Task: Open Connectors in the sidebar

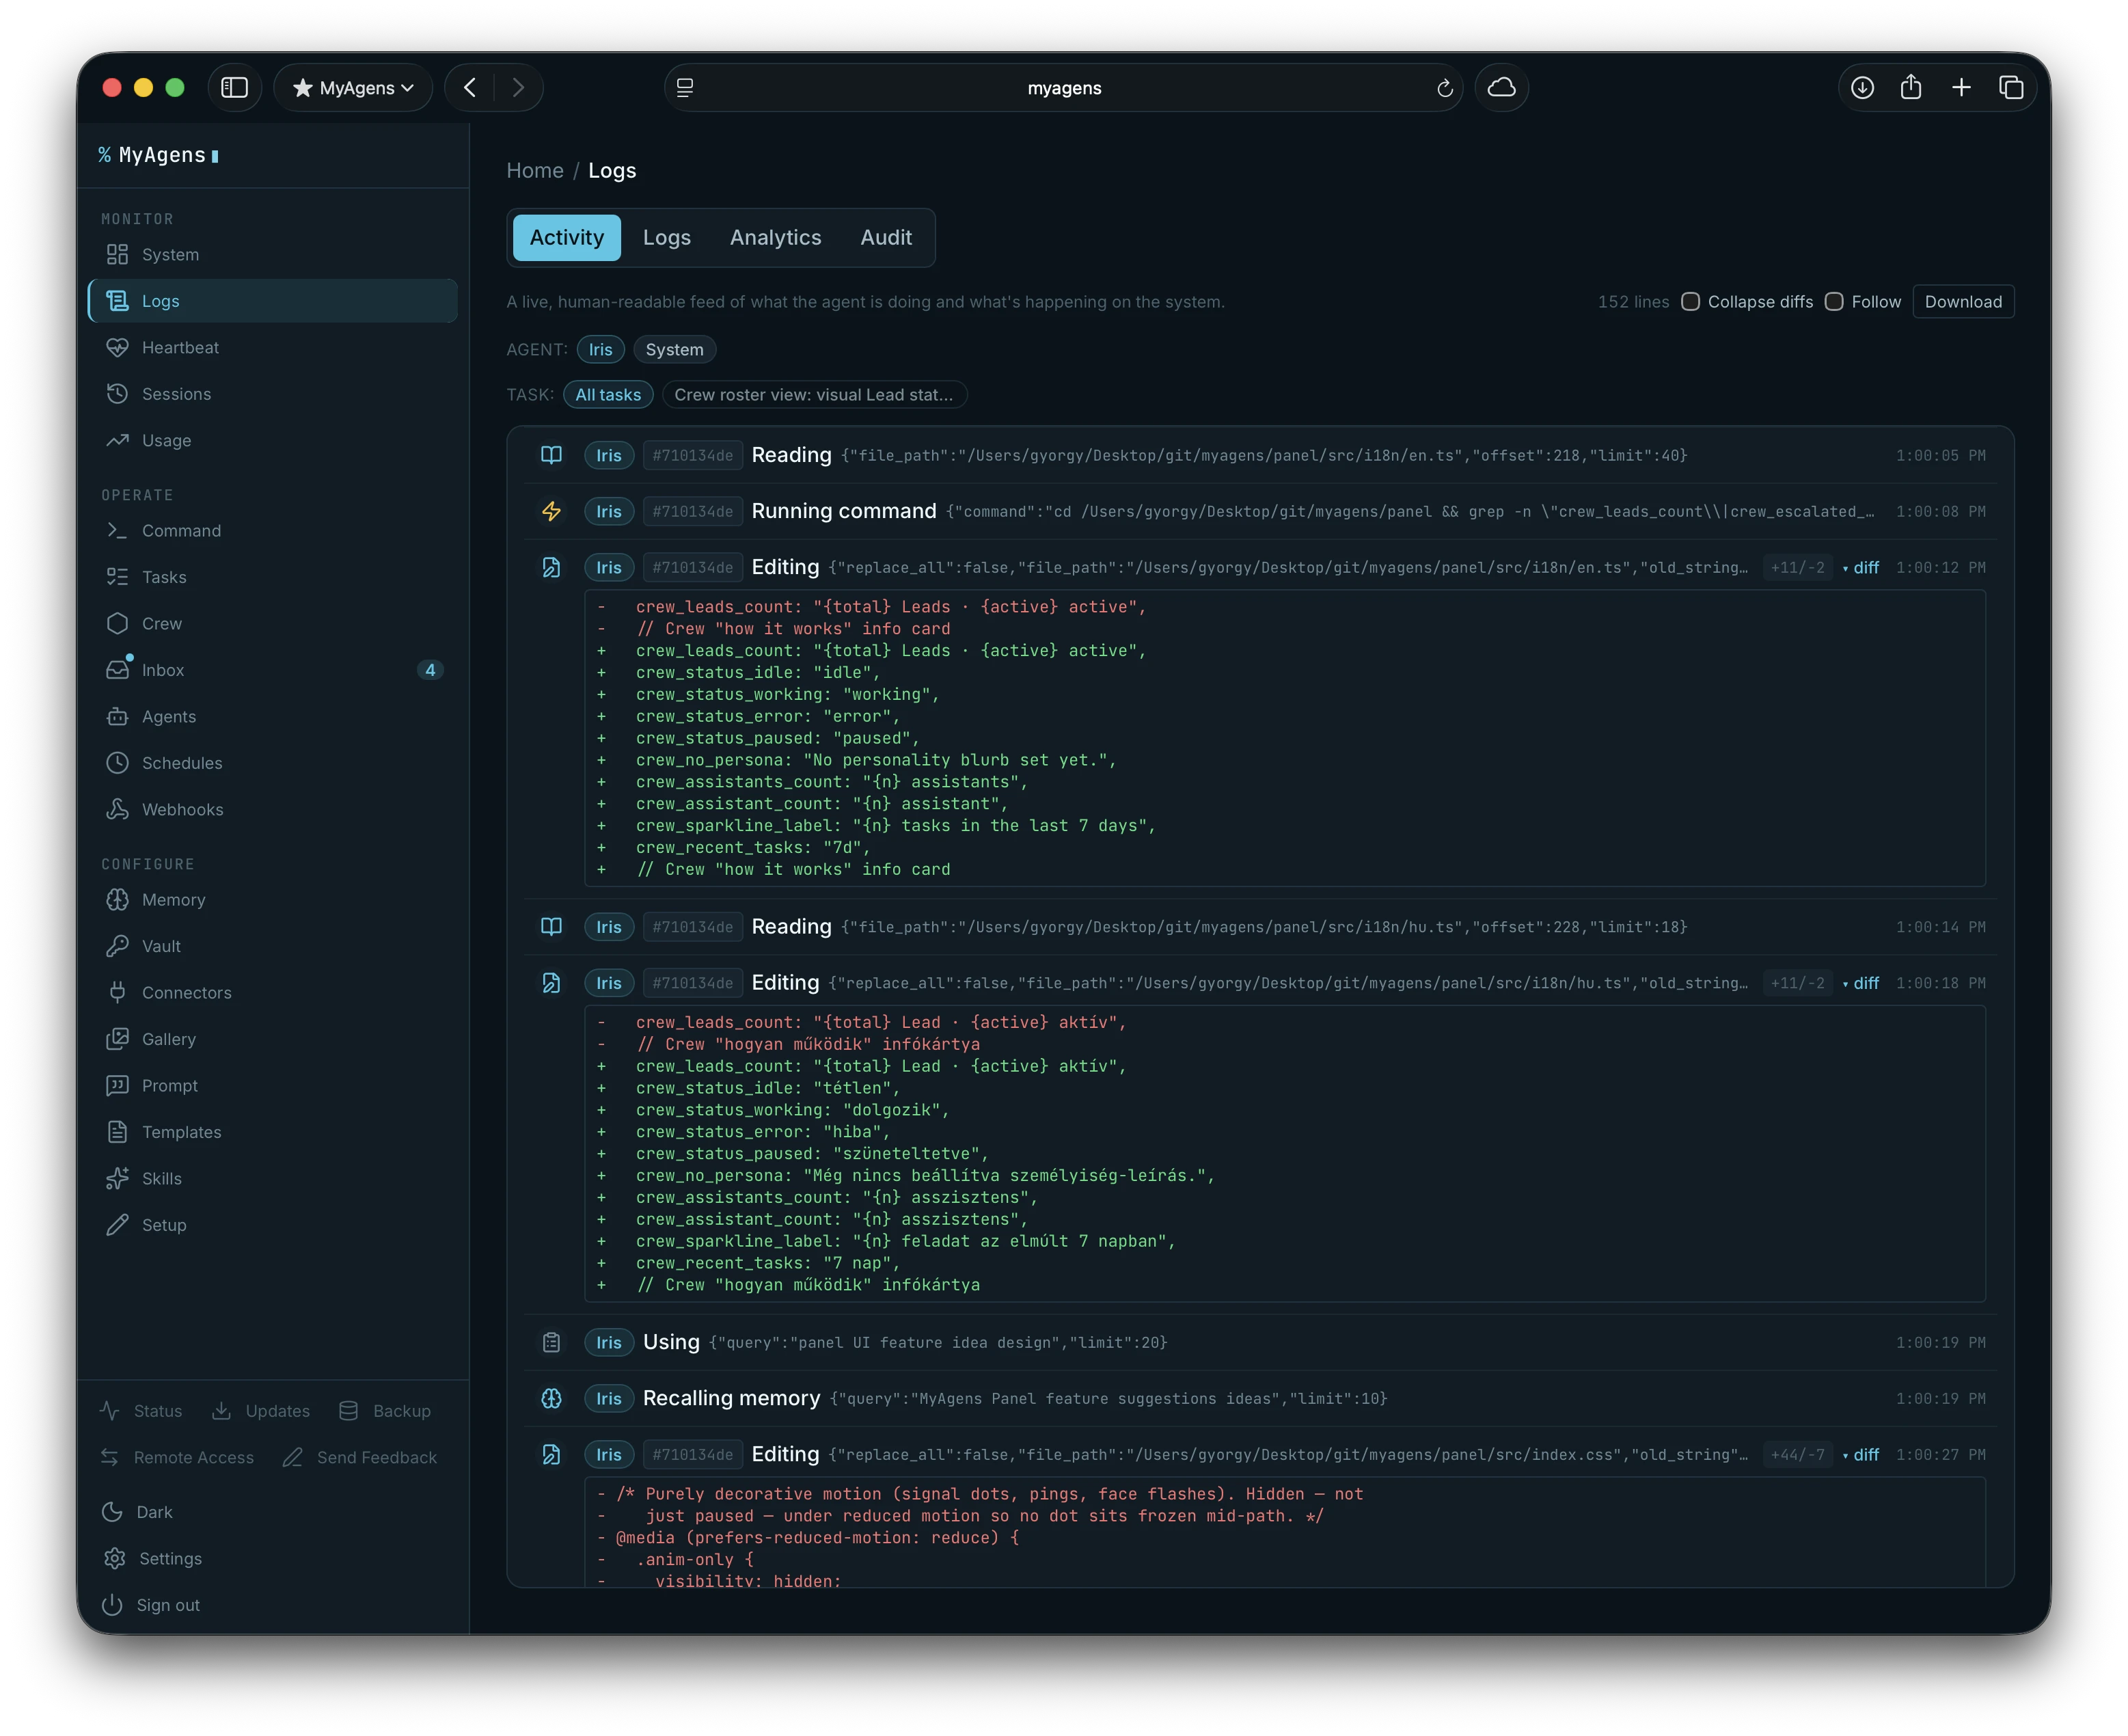Action: click(272, 993)
